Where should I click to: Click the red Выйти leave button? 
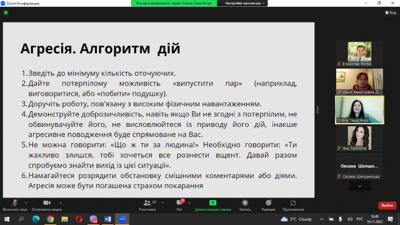[387, 206]
